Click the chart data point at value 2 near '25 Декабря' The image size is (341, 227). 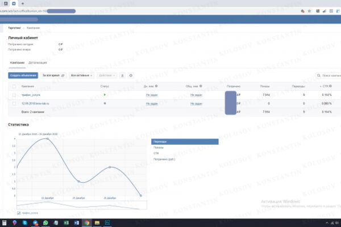point(110,167)
